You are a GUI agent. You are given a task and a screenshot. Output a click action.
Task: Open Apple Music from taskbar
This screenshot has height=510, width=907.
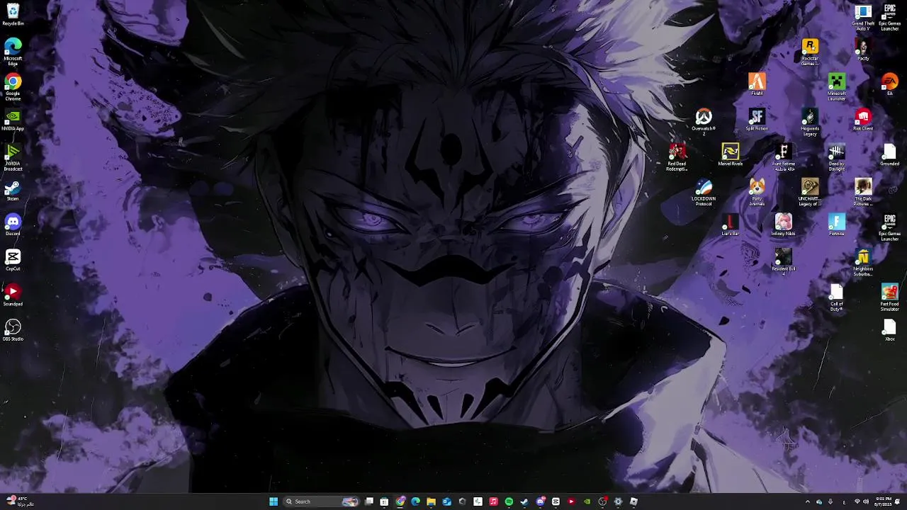[x=494, y=501]
